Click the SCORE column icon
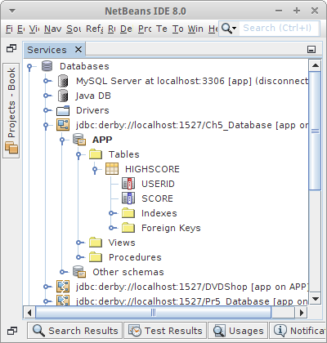 128,198
